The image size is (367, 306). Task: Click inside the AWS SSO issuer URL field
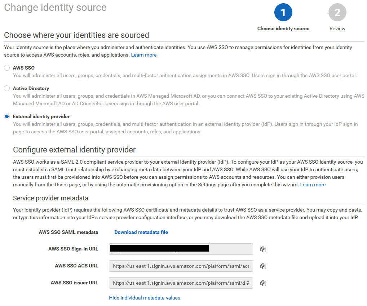coord(181,283)
